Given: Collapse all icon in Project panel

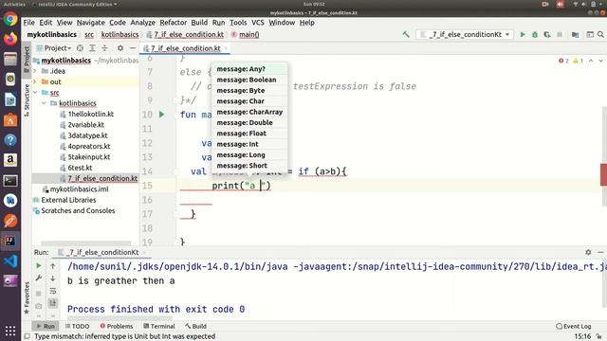Looking at the screenshot, I should pyautogui.click(x=104, y=48).
